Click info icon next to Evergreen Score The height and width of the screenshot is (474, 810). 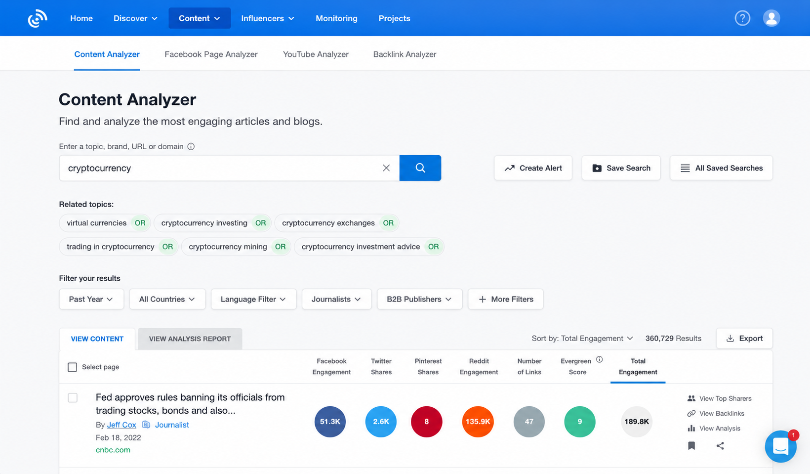[599, 359]
